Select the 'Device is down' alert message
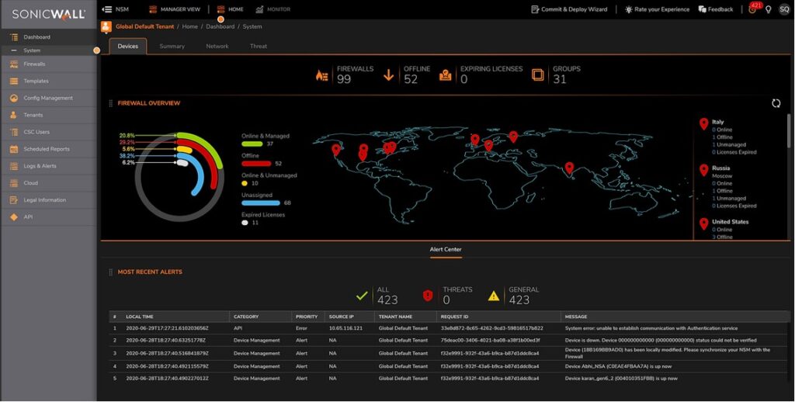 (x=661, y=341)
